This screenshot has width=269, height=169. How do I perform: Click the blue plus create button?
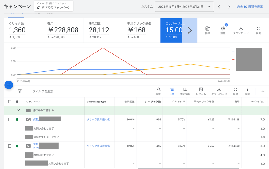pyautogui.click(x=9, y=85)
